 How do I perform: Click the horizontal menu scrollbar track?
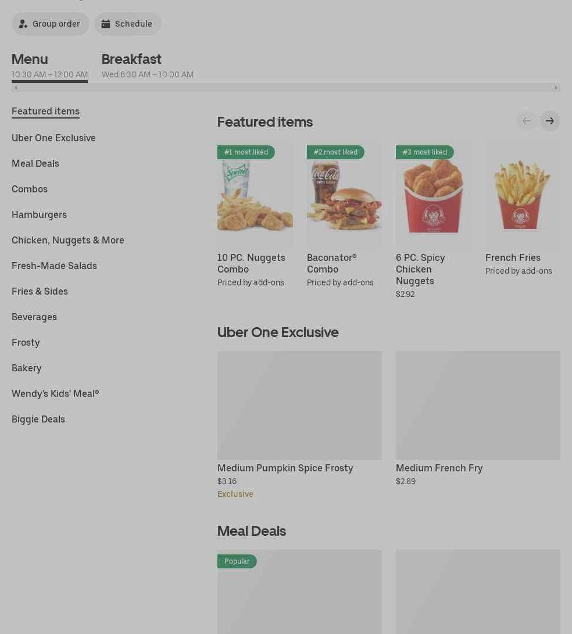point(285,87)
